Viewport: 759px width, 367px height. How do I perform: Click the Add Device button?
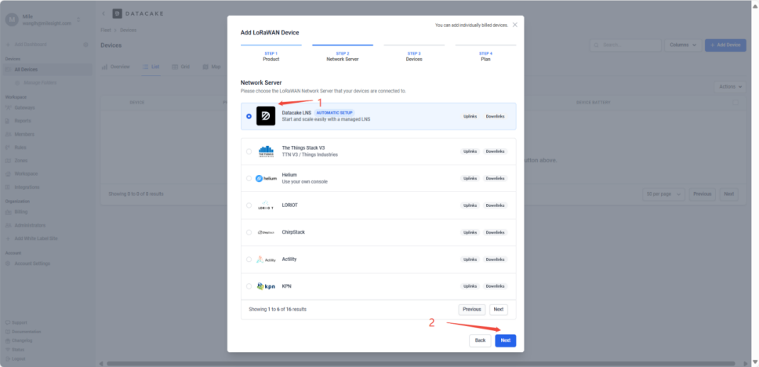(725, 45)
